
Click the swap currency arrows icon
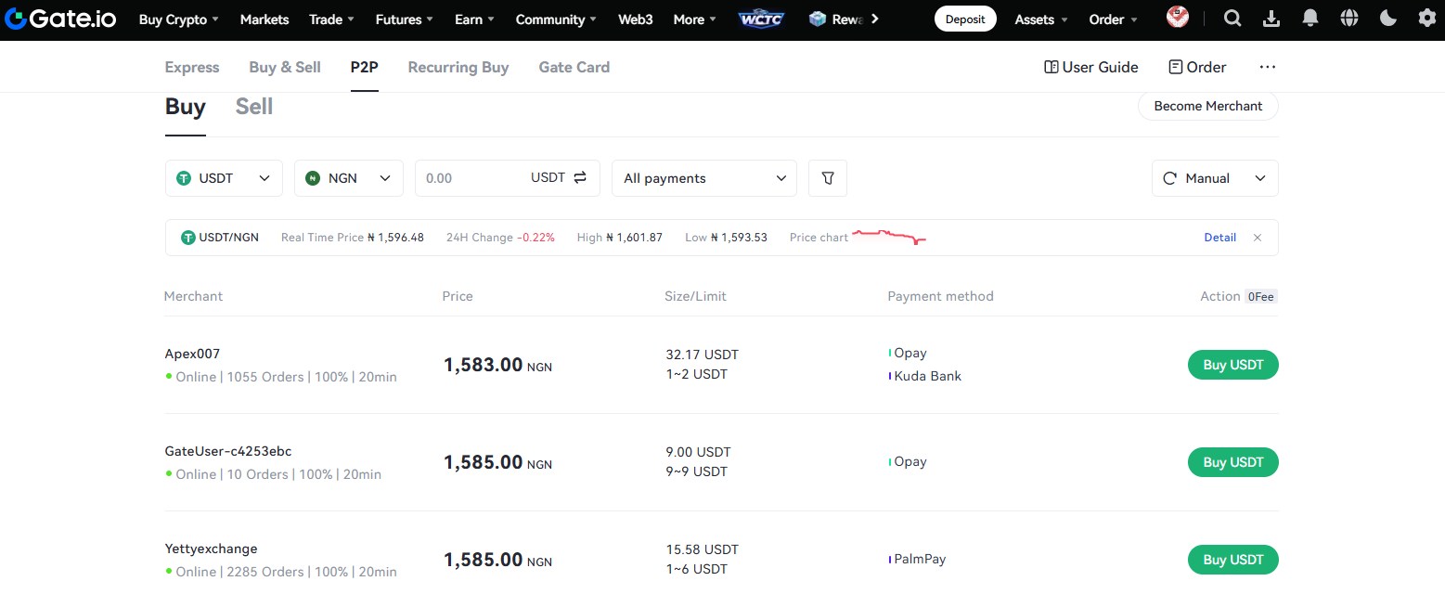(x=580, y=177)
